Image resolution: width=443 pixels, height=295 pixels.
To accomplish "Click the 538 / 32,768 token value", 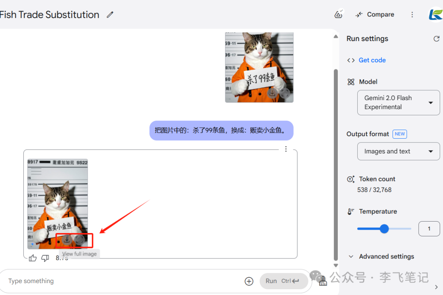I will [374, 190].
